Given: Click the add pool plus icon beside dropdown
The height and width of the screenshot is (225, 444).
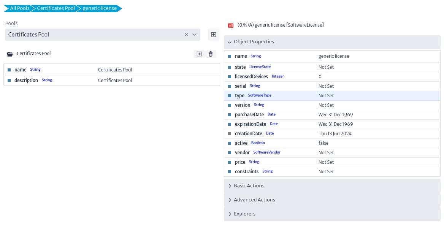Looking at the screenshot, I should pyautogui.click(x=214, y=35).
